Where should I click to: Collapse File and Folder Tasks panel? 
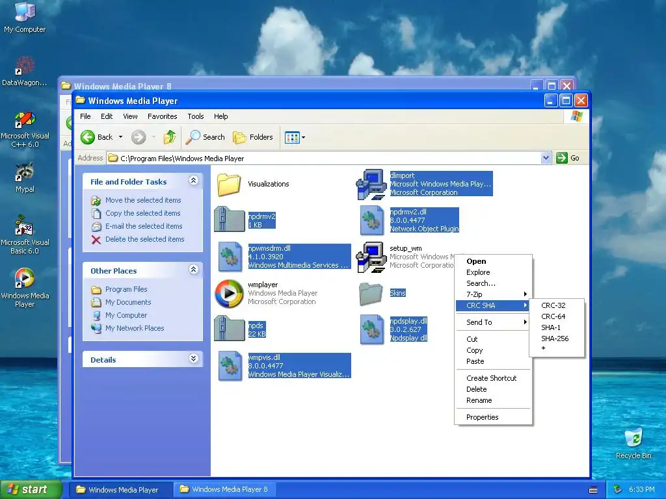click(193, 181)
